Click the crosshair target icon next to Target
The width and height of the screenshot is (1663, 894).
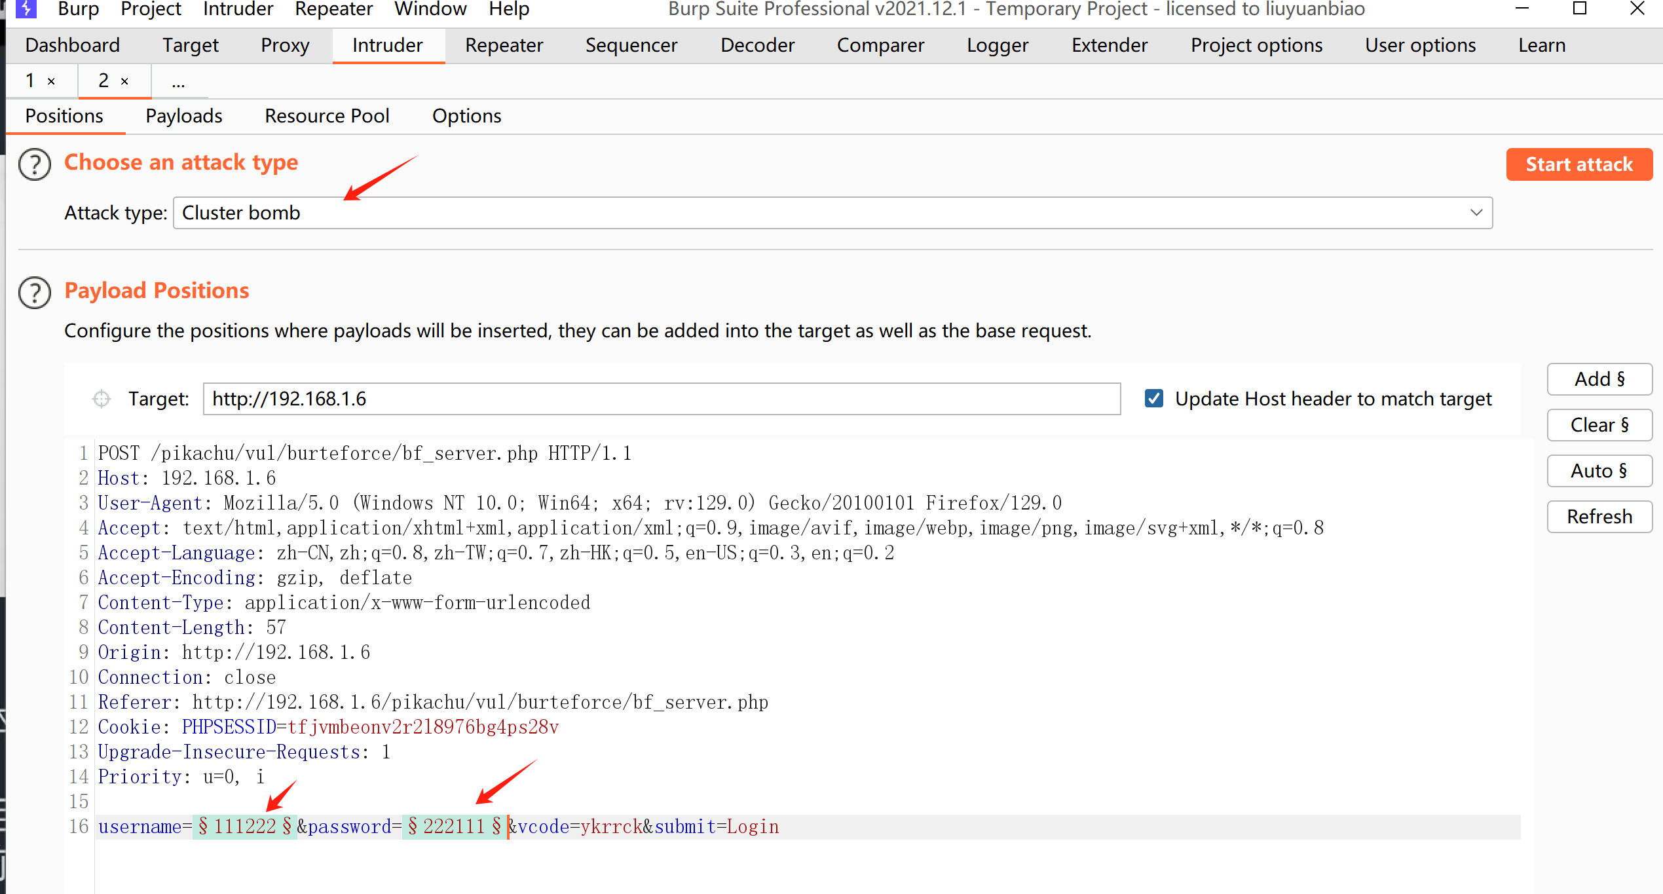click(102, 399)
